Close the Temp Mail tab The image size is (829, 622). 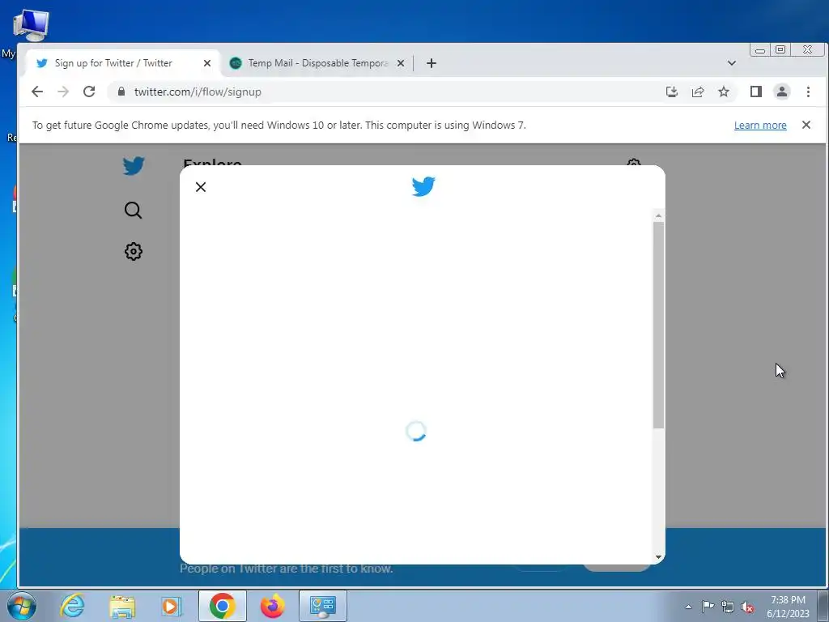[x=401, y=63]
